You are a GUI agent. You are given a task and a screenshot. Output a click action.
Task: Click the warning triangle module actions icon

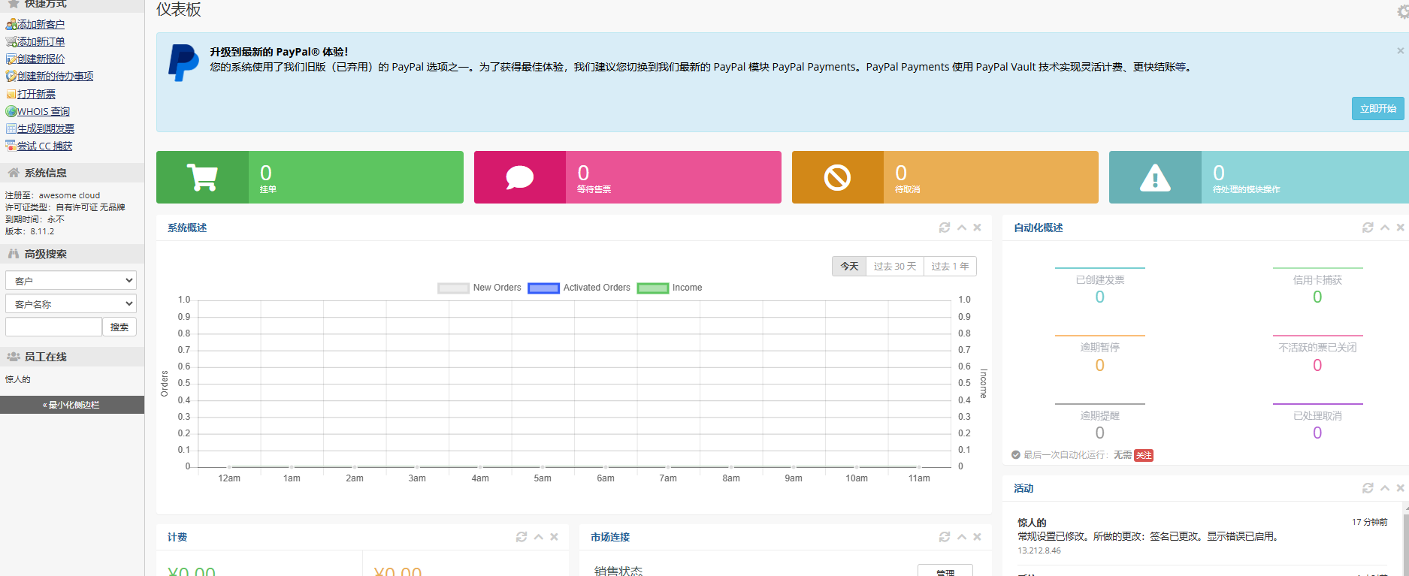point(1155,177)
